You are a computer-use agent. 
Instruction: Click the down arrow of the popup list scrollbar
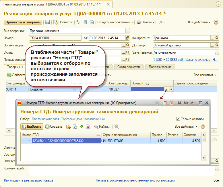click(204, 158)
